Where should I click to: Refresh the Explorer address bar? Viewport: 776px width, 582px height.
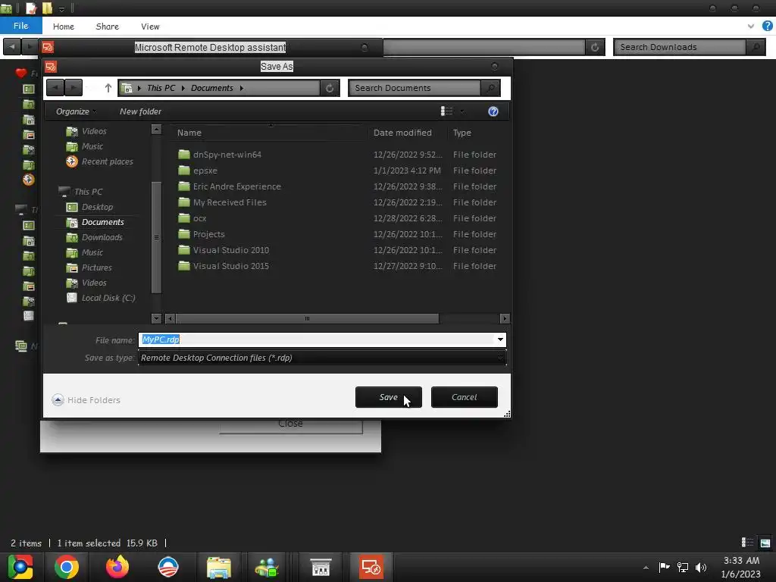(595, 47)
